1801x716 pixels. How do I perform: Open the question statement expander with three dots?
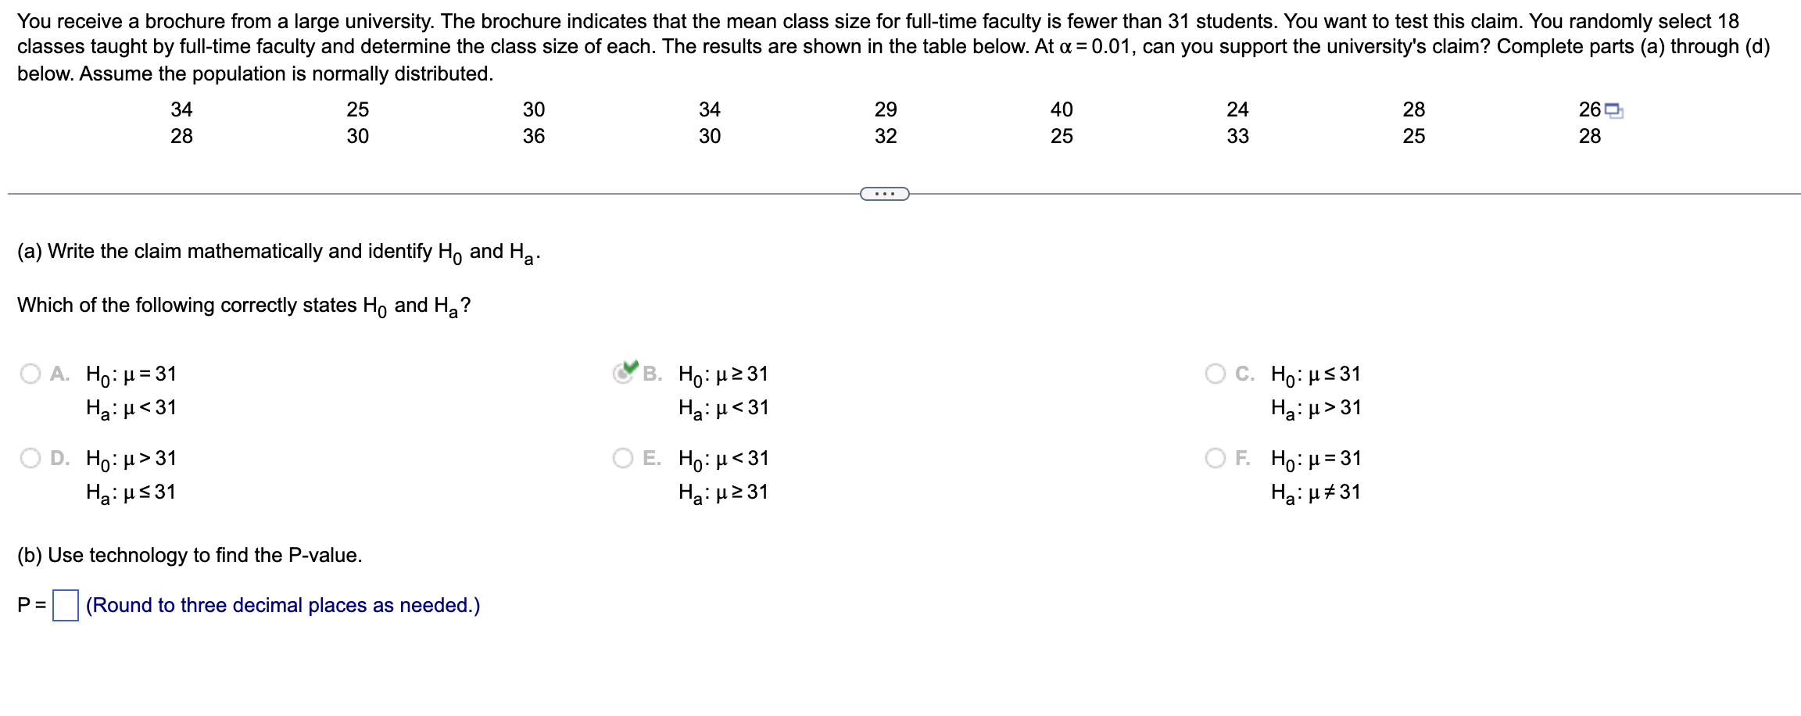(x=884, y=193)
